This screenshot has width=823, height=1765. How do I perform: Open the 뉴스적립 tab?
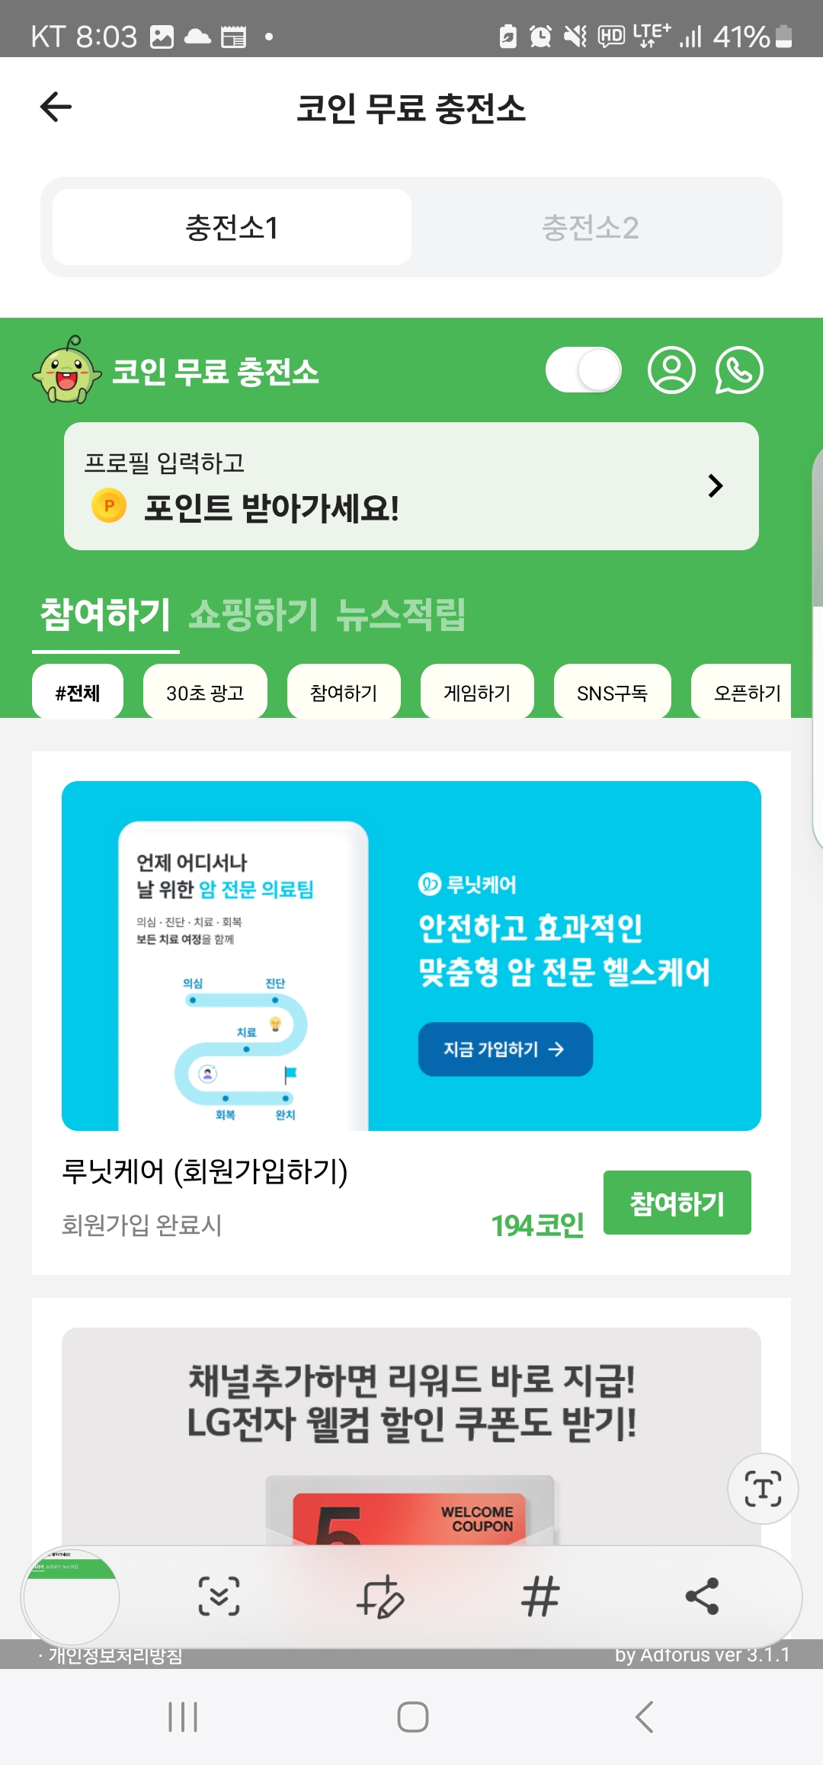[401, 614]
